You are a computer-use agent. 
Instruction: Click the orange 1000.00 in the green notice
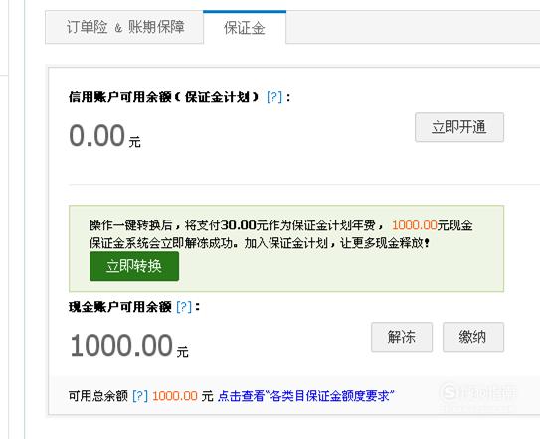pyautogui.click(x=415, y=225)
